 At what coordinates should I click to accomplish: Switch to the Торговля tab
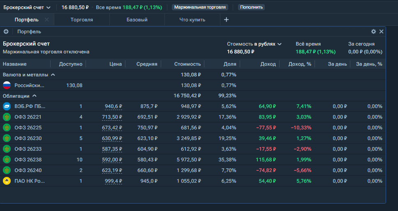(x=82, y=20)
